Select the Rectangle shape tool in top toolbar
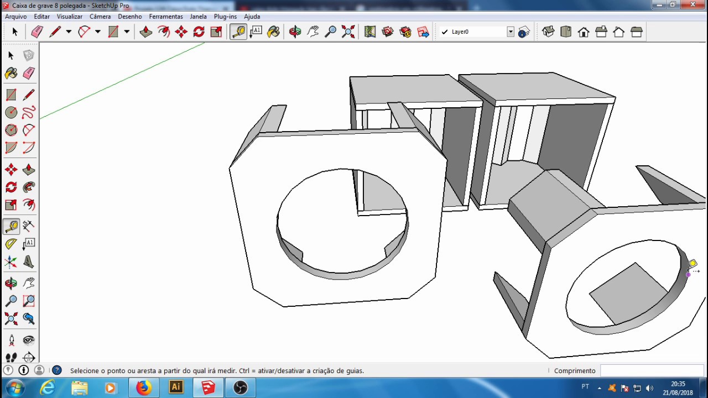The height and width of the screenshot is (398, 708). tap(113, 32)
